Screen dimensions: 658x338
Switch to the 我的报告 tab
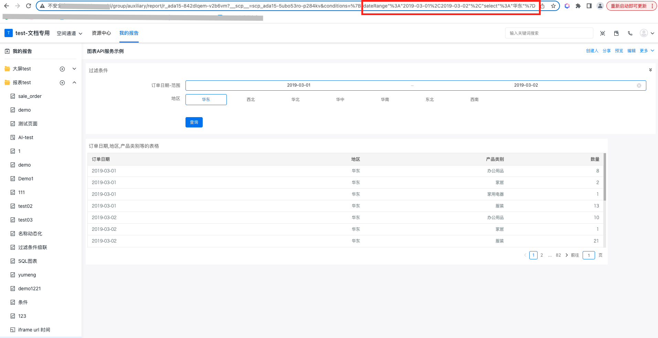coord(129,33)
